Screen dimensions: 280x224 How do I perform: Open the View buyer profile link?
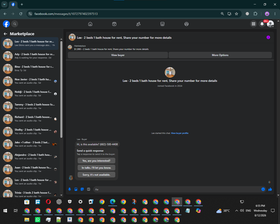click(180, 133)
